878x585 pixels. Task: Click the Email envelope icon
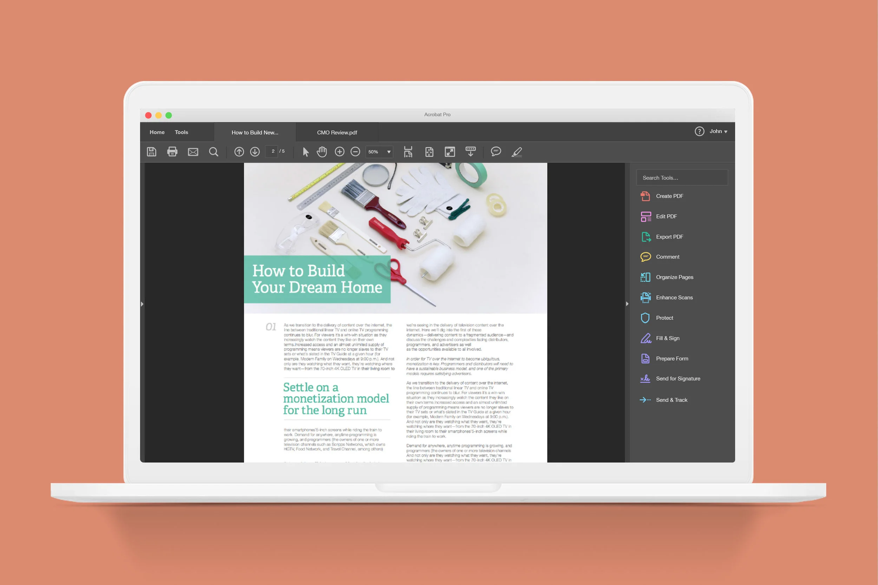click(x=193, y=152)
